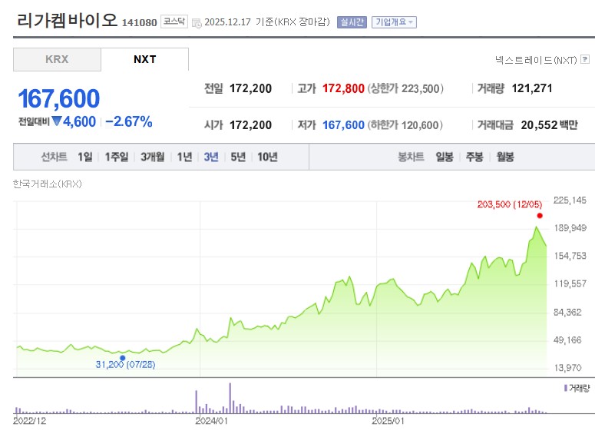Click the 리가켐바이오 stock title

pos(67,20)
